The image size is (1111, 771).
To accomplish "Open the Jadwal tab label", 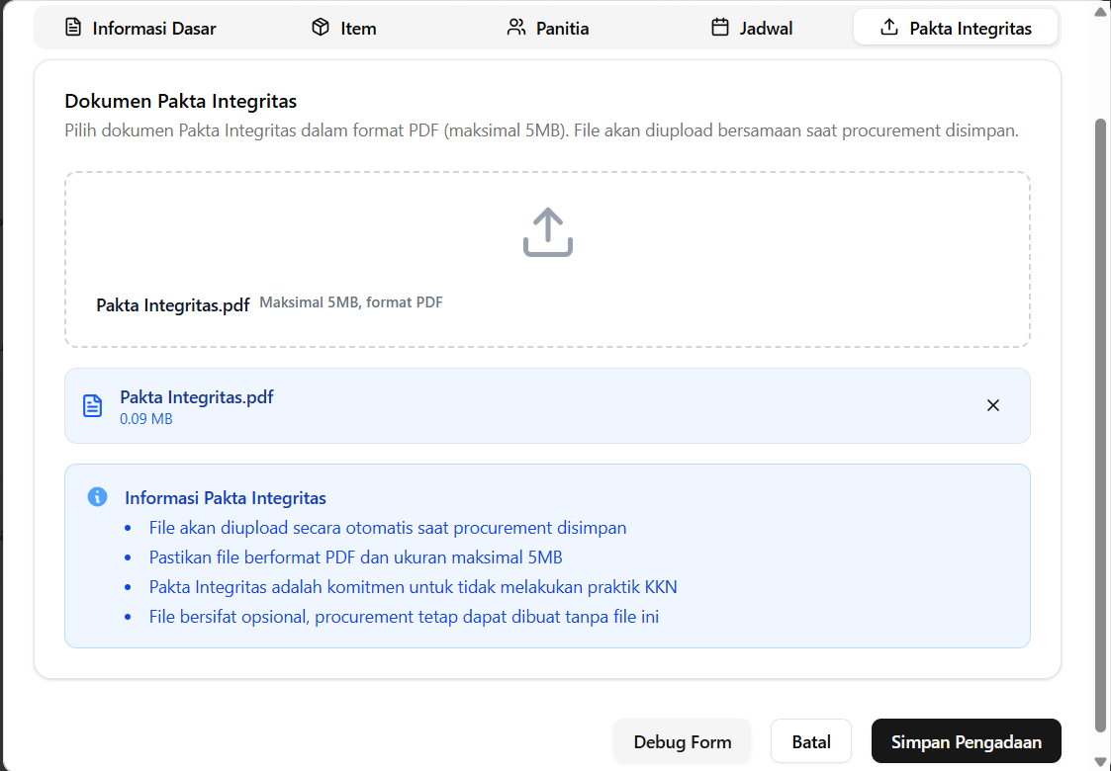I will tap(766, 29).
